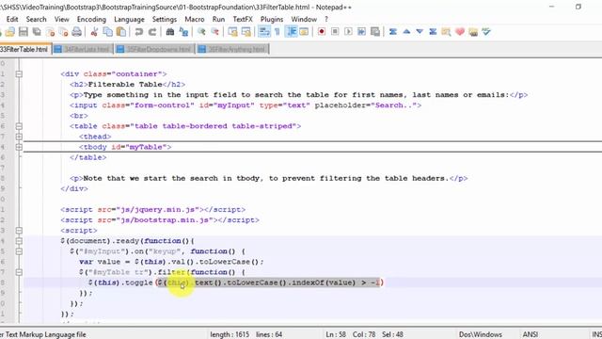Click the spell-check checkmark toolbar icon
The image size is (602, 339).
coord(486,32)
